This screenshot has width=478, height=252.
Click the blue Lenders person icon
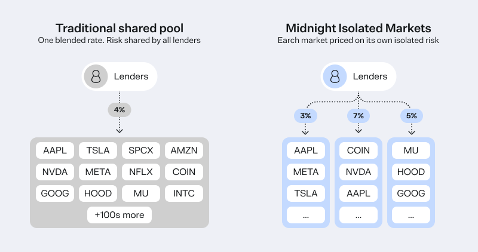click(335, 76)
